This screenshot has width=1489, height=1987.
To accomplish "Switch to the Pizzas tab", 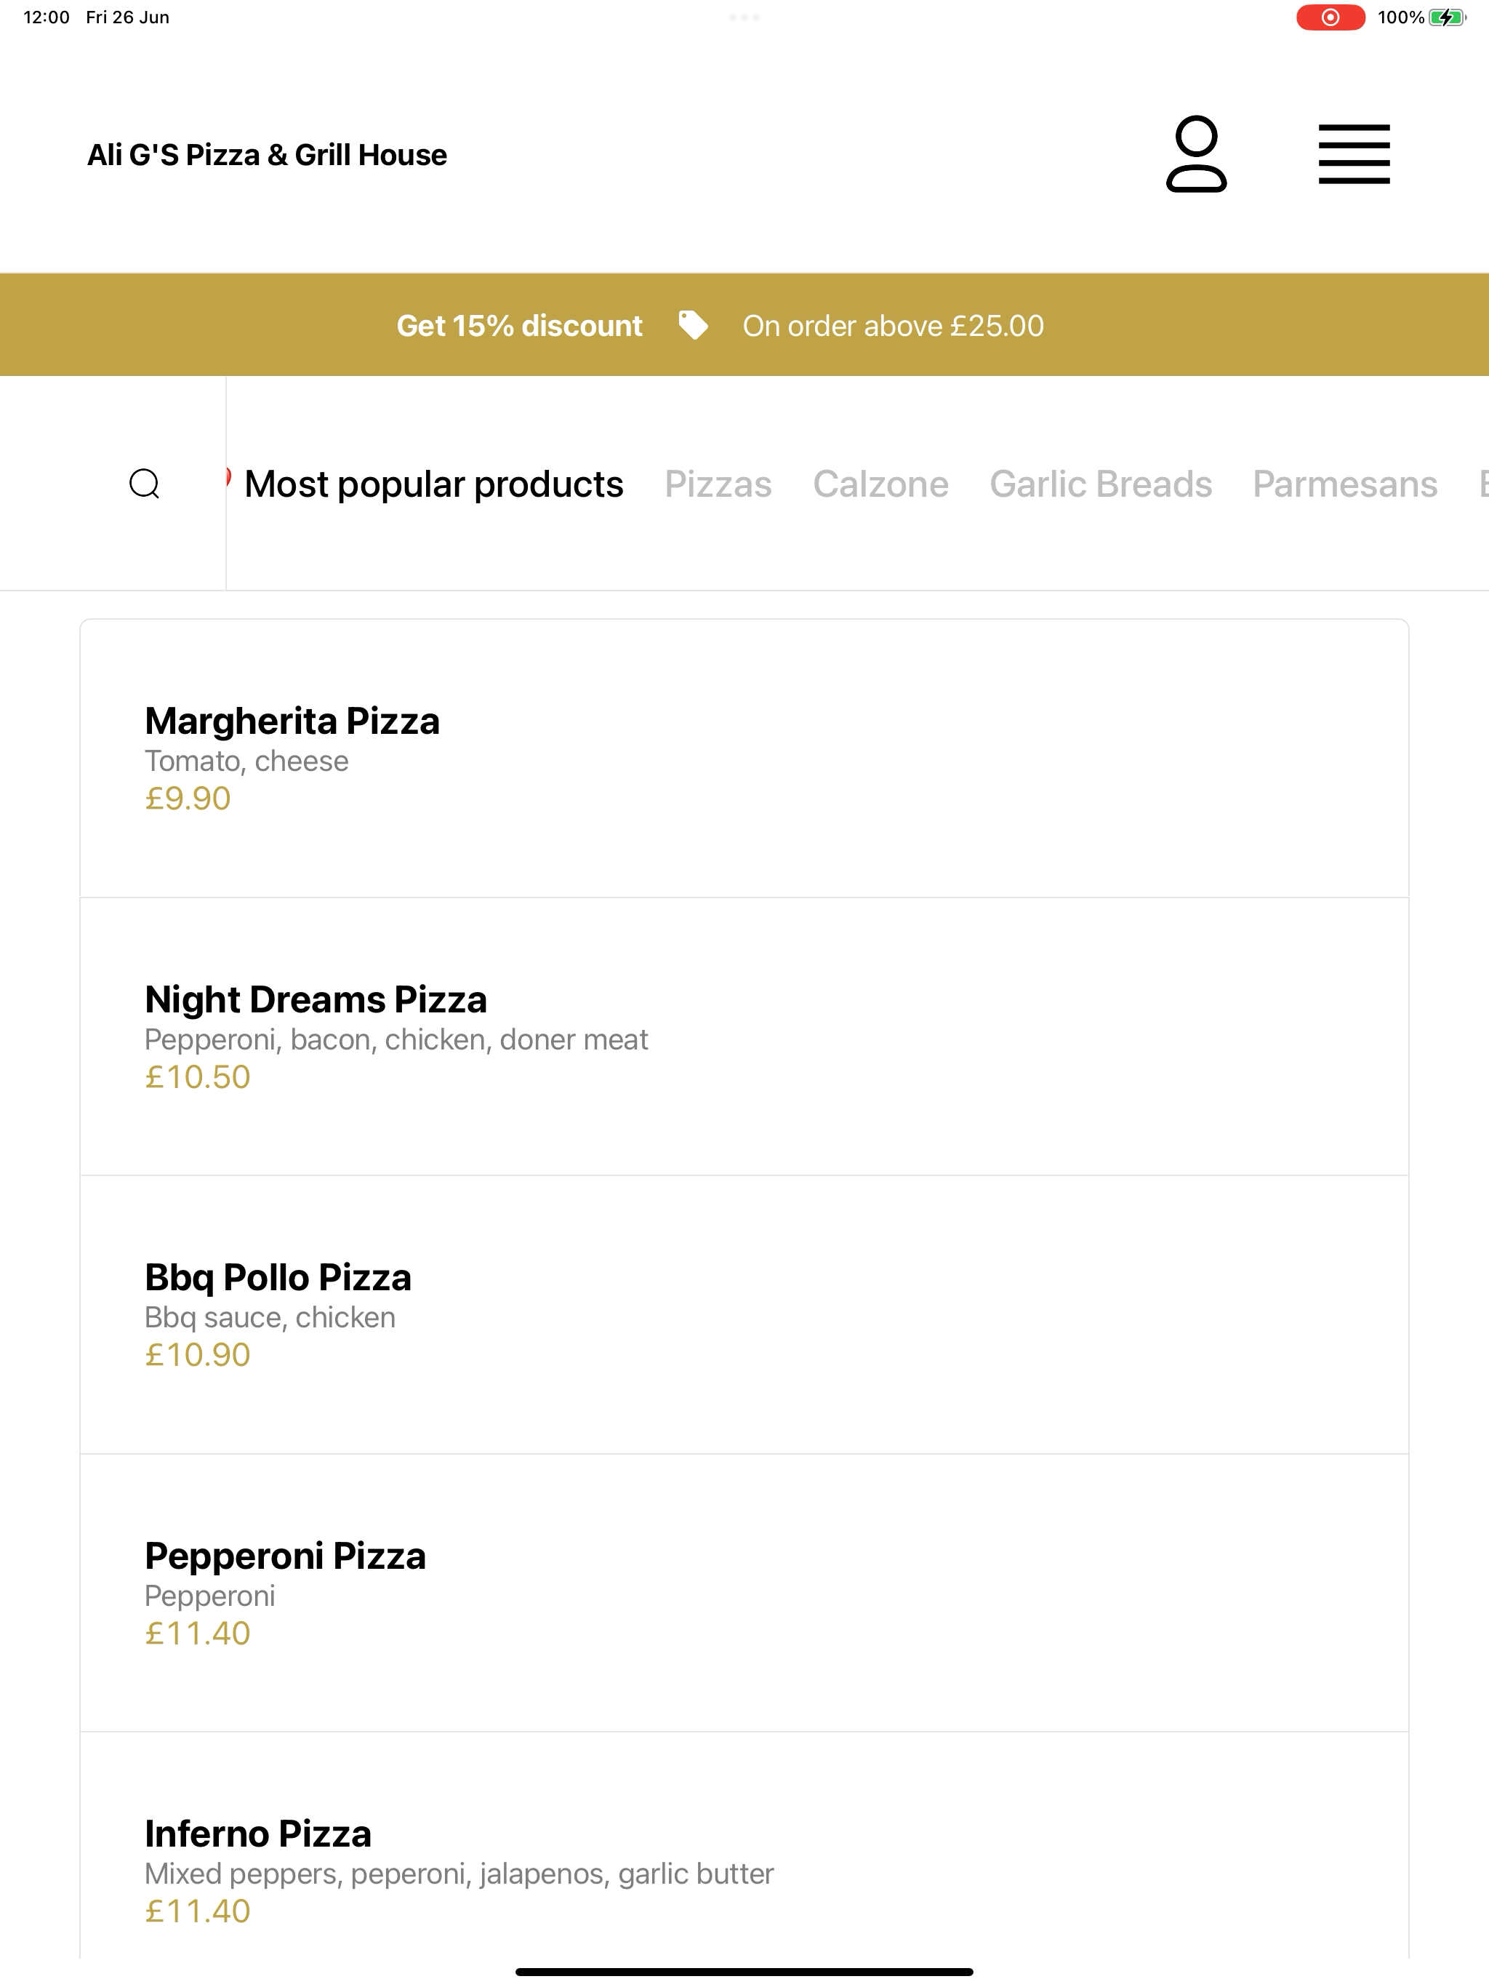I will click(718, 484).
